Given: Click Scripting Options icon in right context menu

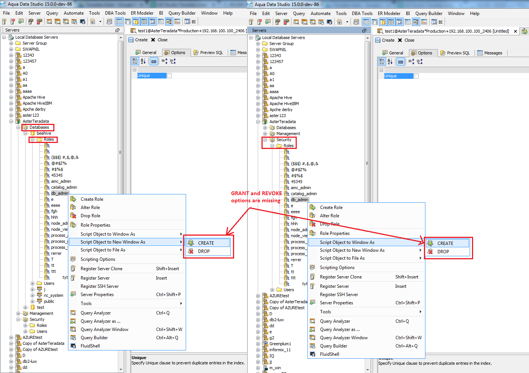Looking at the screenshot, I should coord(313,268).
